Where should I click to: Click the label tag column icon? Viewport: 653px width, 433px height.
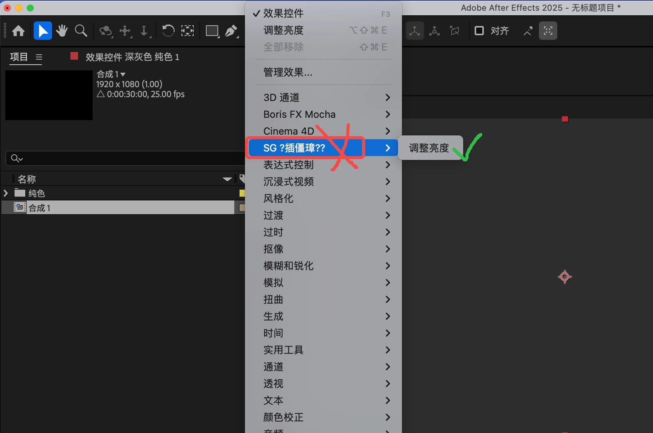(x=242, y=179)
